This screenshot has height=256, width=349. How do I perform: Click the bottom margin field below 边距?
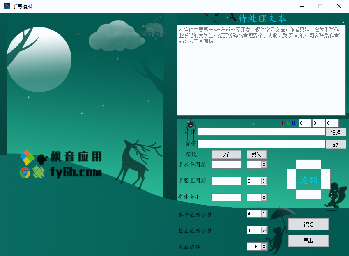click(x=308, y=194)
